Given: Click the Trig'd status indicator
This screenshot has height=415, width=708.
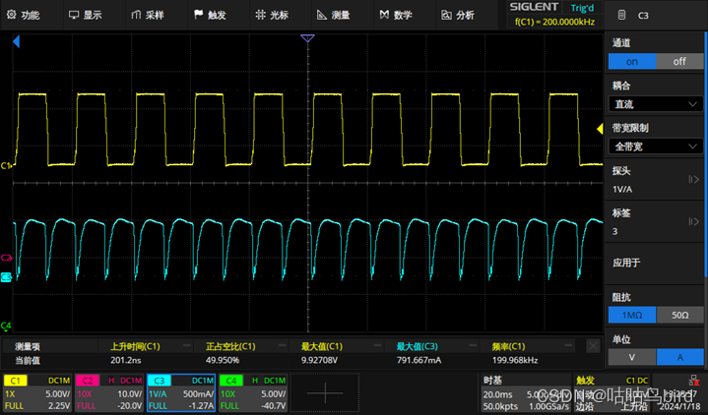Looking at the screenshot, I should (583, 8).
